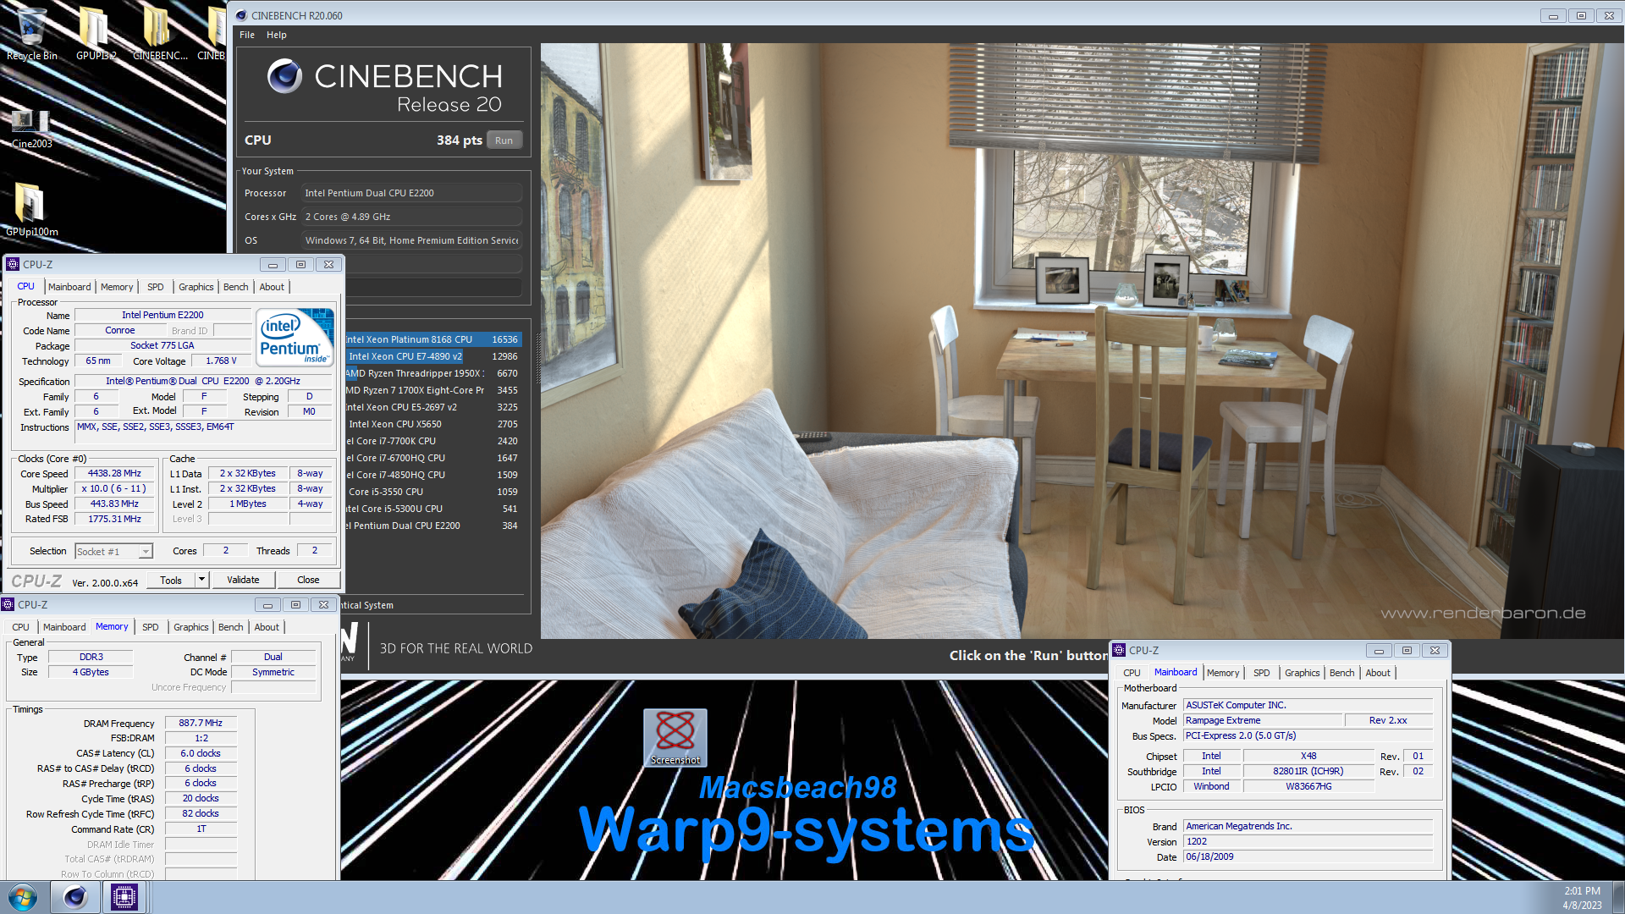This screenshot has height=914, width=1625.
Task: Click the rendered room image in Cinebench
Action: coord(1082,340)
